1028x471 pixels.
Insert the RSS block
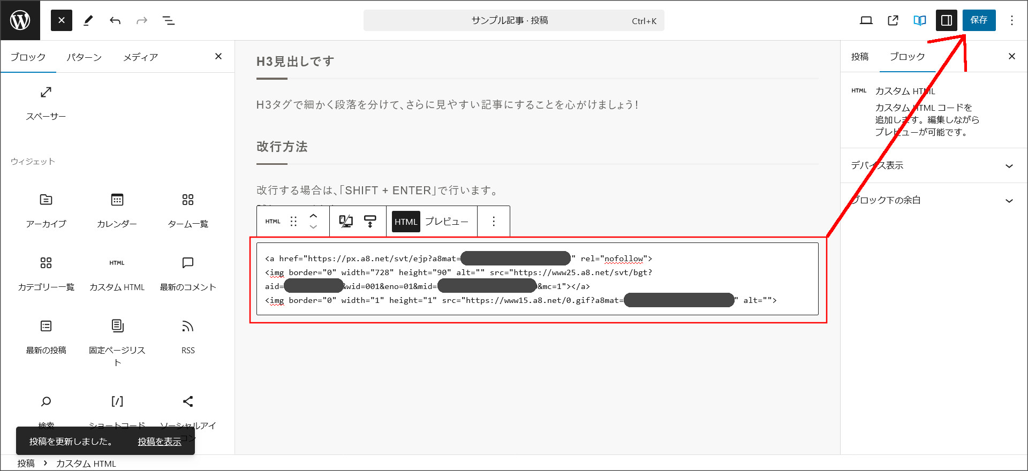[x=188, y=337]
